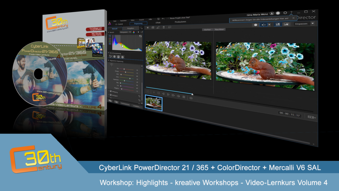Screen dimensions: 339x191
Task: Collapse the Bereich section
Action: (x=109, y=32)
